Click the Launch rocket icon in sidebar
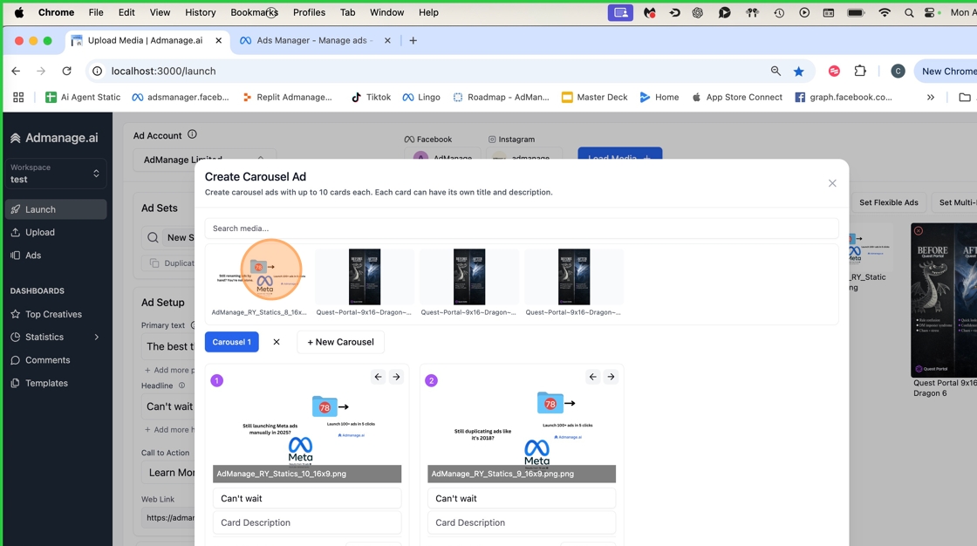This screenshot has width=977, height=546. pyautogui.click(x=16, y=209)
